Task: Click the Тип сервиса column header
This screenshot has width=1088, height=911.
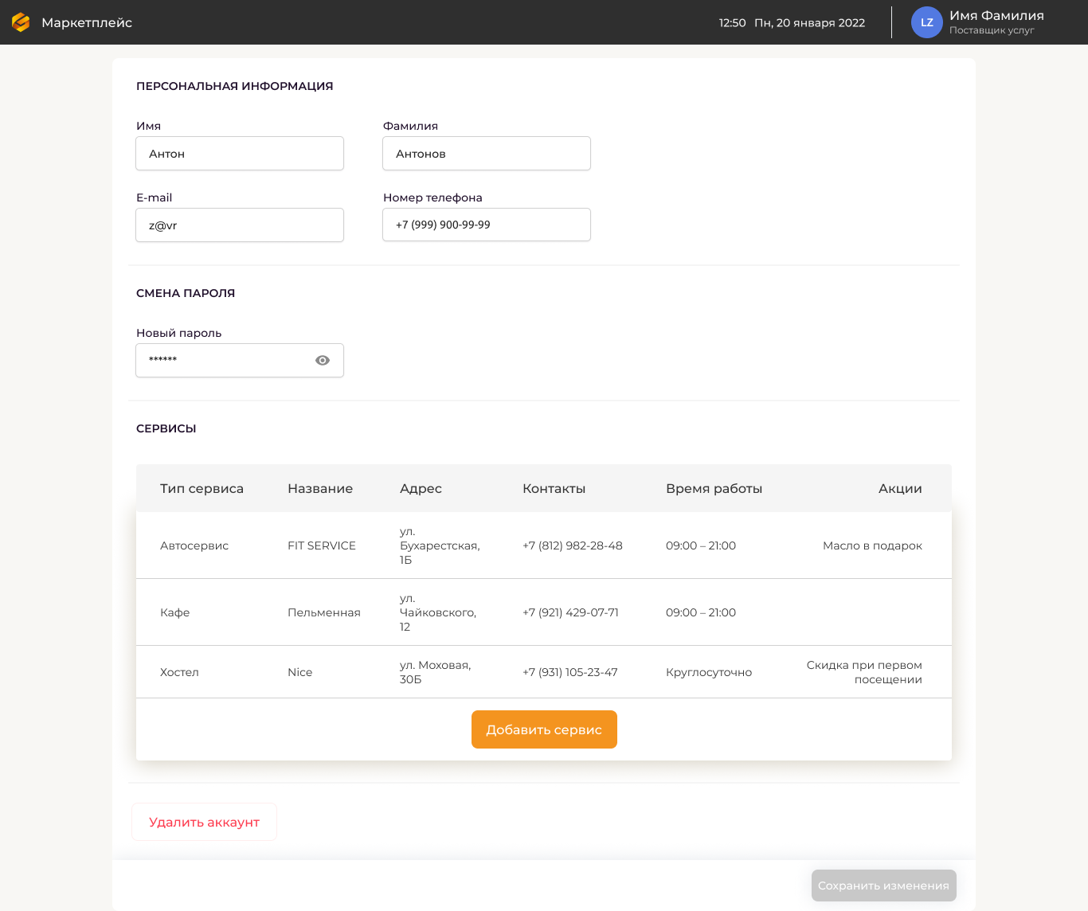Action: pyautogui.click(x=202, y=489)
